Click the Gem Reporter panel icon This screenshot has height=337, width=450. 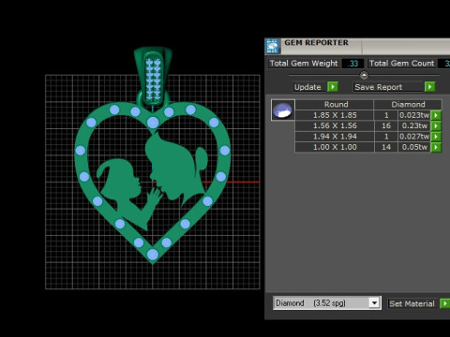pos(273,46)
